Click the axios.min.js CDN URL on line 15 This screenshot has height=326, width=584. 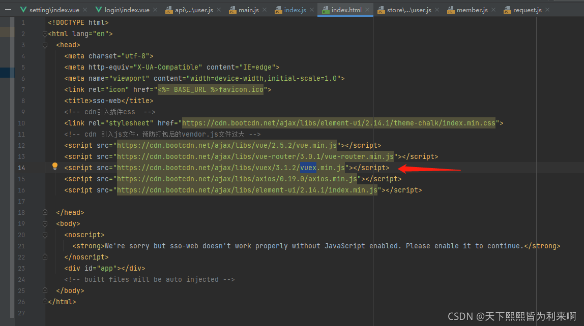coord(237,179)
